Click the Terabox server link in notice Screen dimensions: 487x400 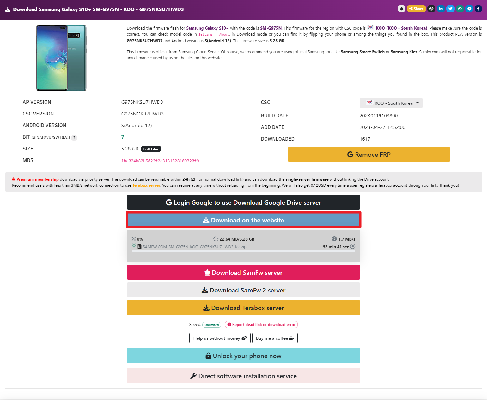click(x=146, y=185)
